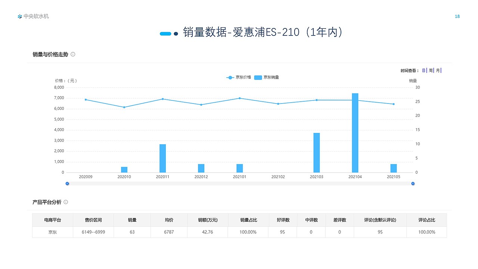The image size is (478, 269).
Task: Click the 202105 sales bar
Action: tap(394, 168)
